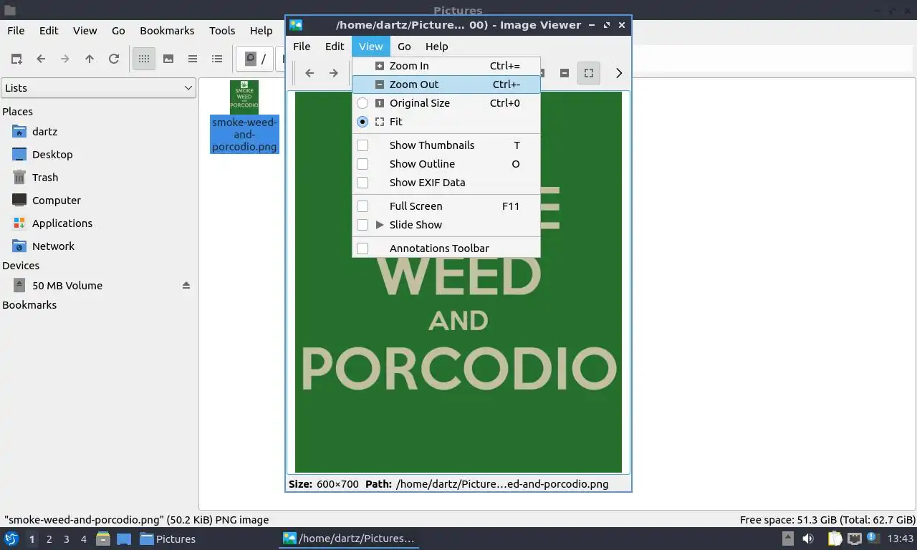Switch file manager to detailed list view
The width and height of the screenshot is (917, 550).
point(217,59)
